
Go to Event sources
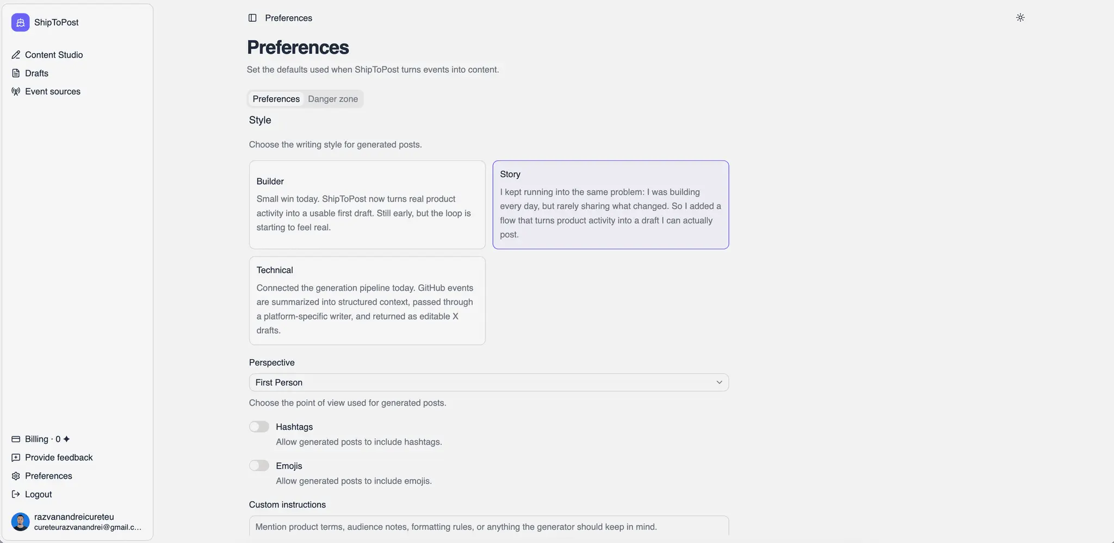[53, 91]
